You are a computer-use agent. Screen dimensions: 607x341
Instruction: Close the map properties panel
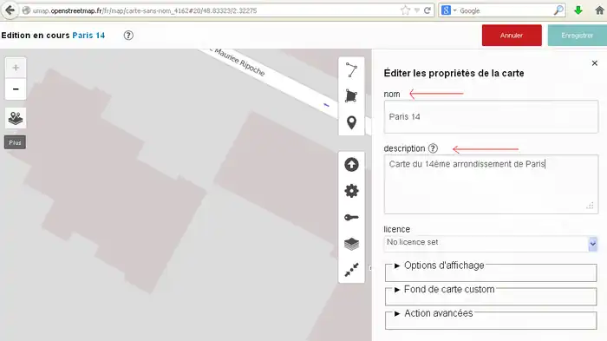(595, 63)
